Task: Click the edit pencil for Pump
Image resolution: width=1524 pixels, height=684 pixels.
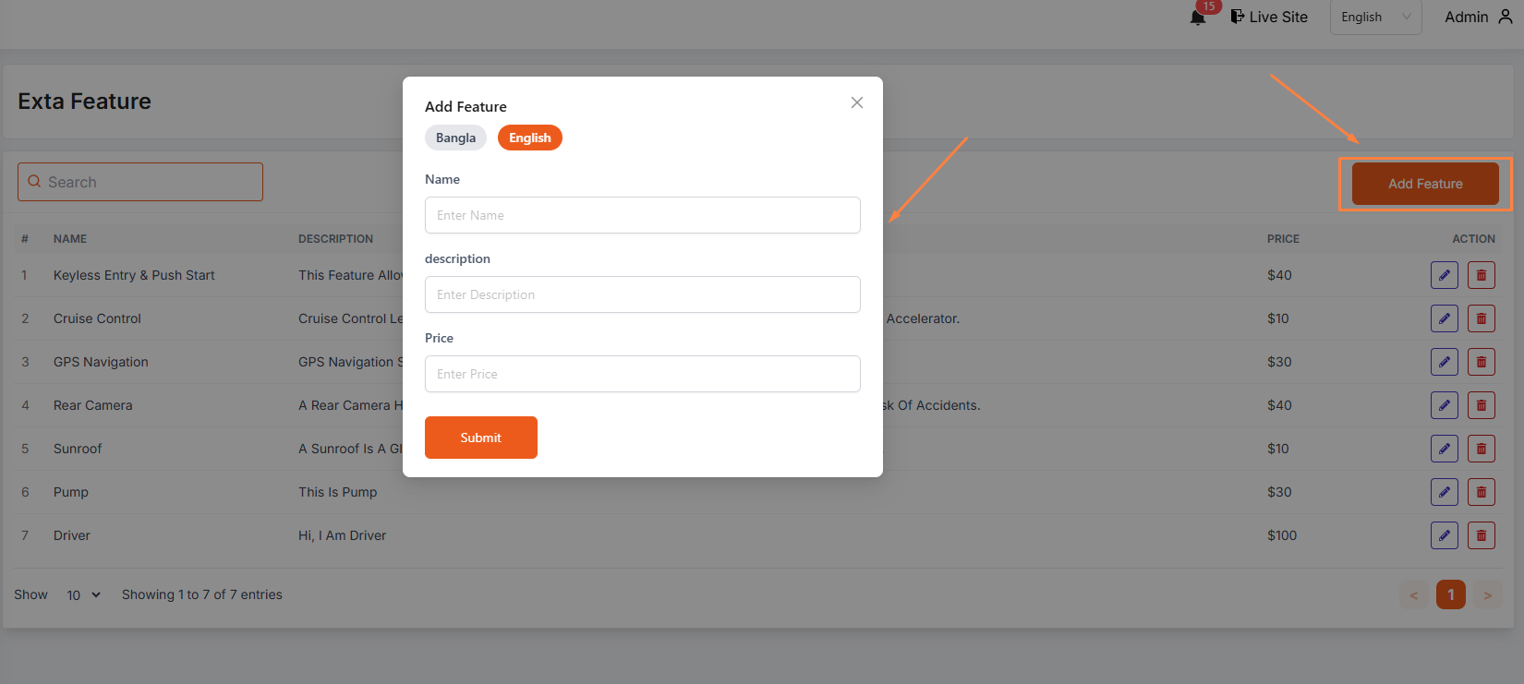Action: pos(1444,492)
